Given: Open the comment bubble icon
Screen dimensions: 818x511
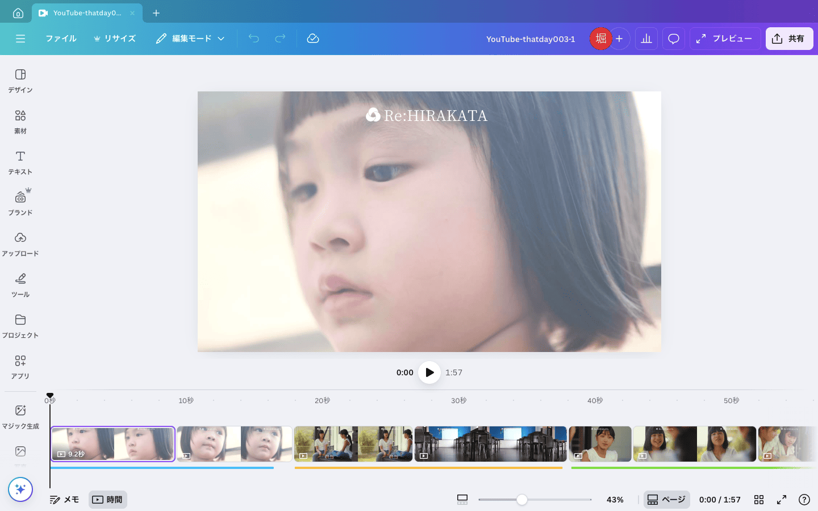Looking at the screenshot, I should tap(673, 39).
